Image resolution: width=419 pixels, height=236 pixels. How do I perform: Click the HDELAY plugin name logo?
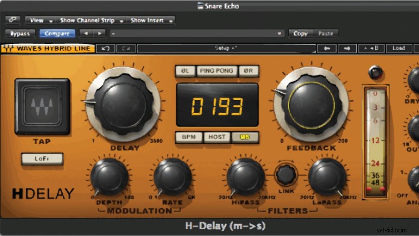(43, 193)
